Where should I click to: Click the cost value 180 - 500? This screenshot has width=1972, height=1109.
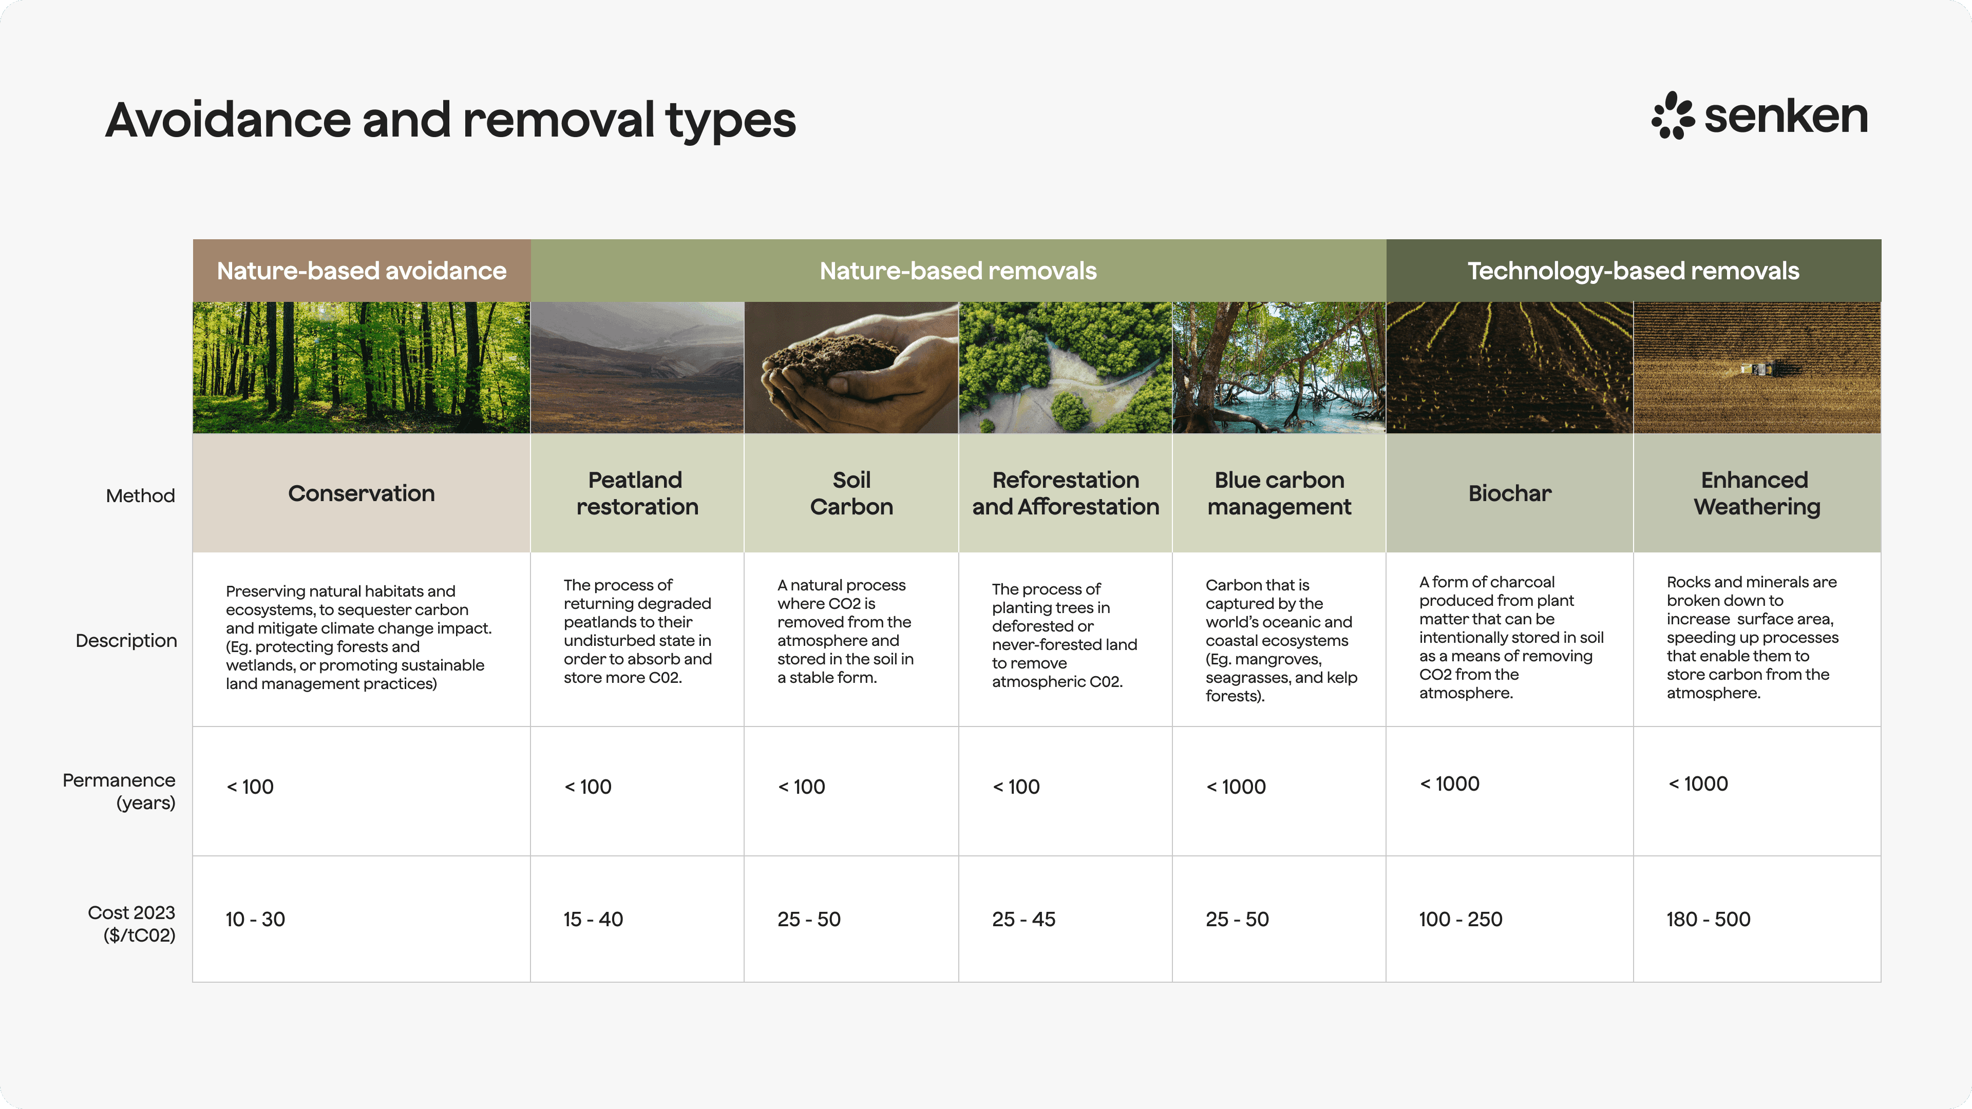1709,919
